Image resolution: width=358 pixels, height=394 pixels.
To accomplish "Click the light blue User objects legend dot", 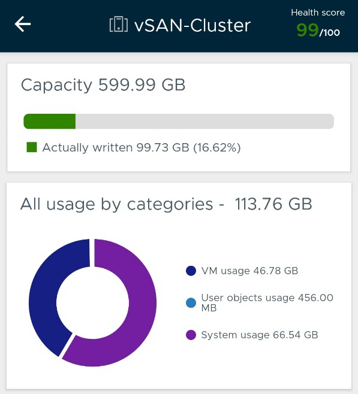I will point(191,303).
